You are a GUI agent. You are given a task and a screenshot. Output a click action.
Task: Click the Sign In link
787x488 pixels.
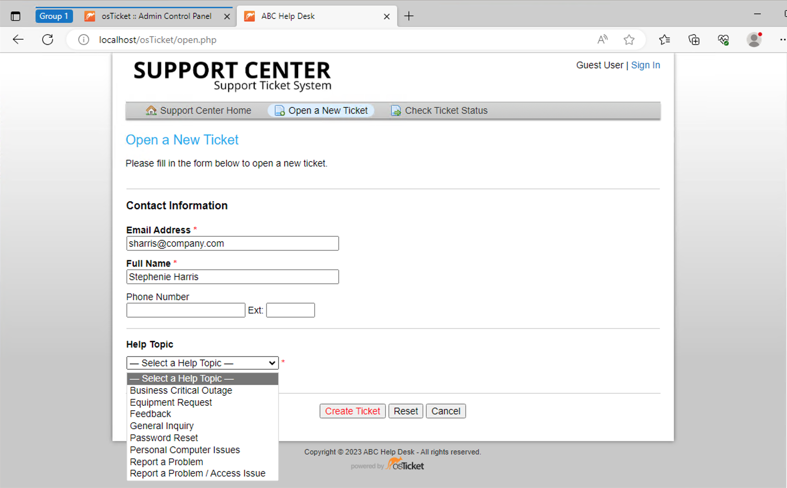click(645, 65)
